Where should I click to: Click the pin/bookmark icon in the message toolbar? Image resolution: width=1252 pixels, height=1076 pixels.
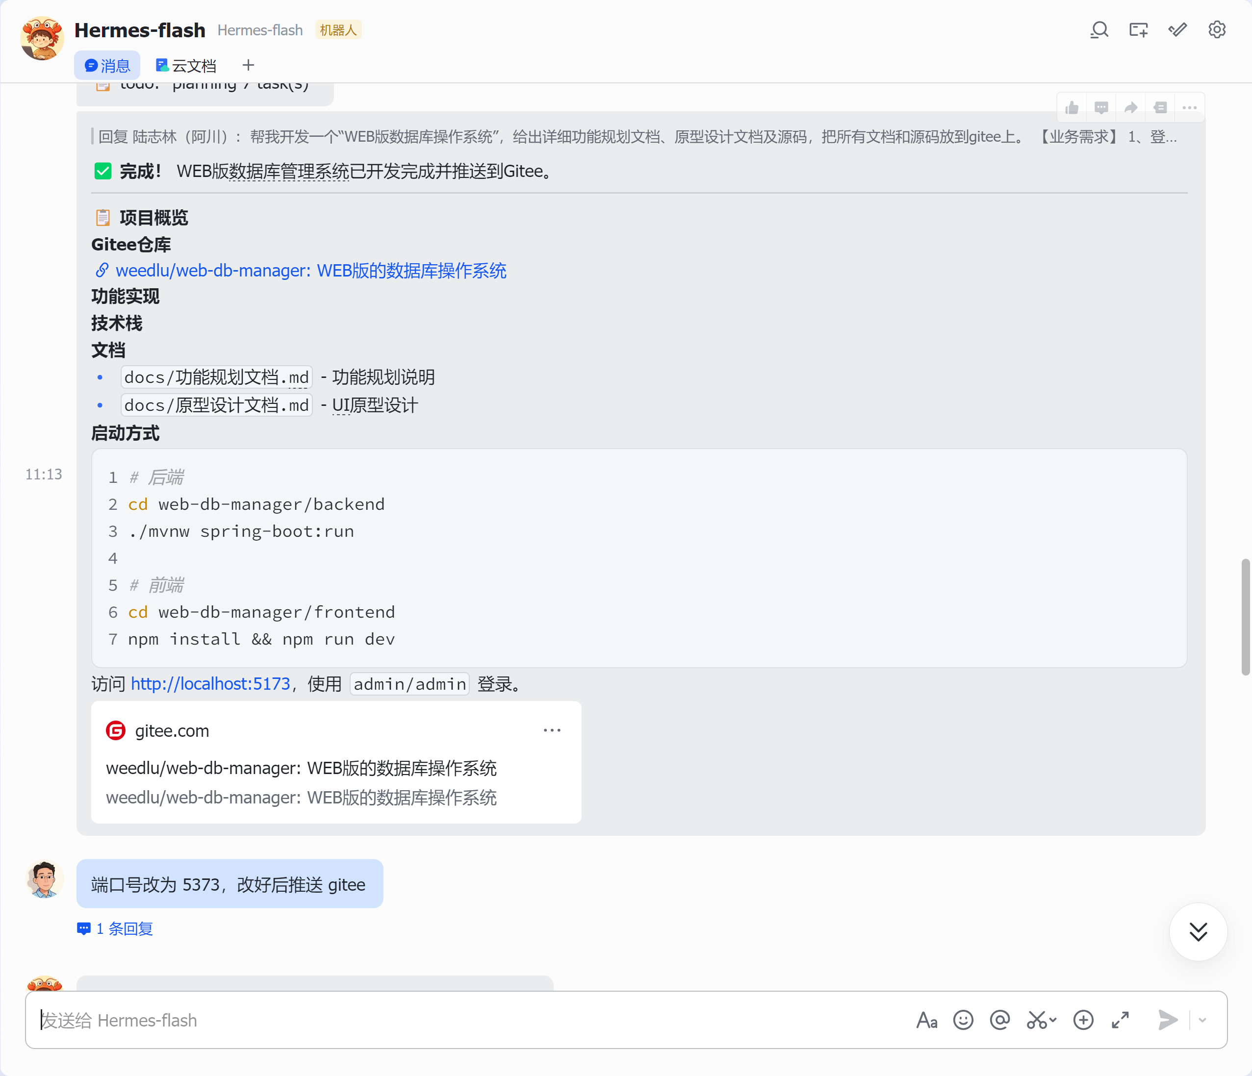pyautogui.click(x=1161, y=107)
